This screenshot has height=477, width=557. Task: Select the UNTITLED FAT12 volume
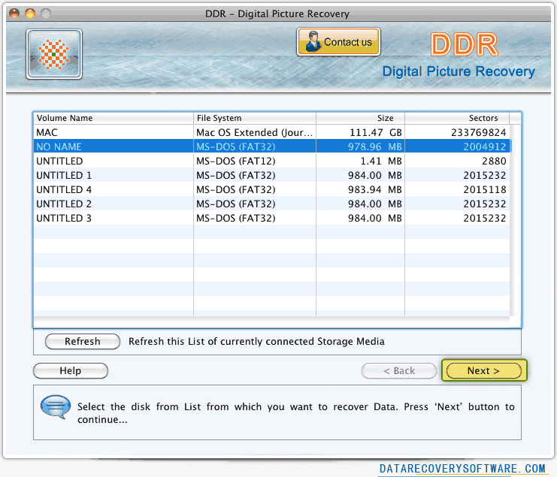tap(272, 161)
